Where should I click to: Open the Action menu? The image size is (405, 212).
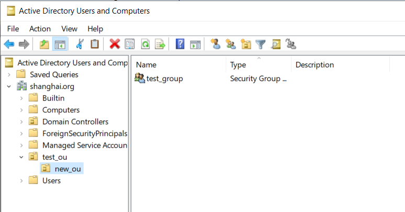(x=40, y=29)
